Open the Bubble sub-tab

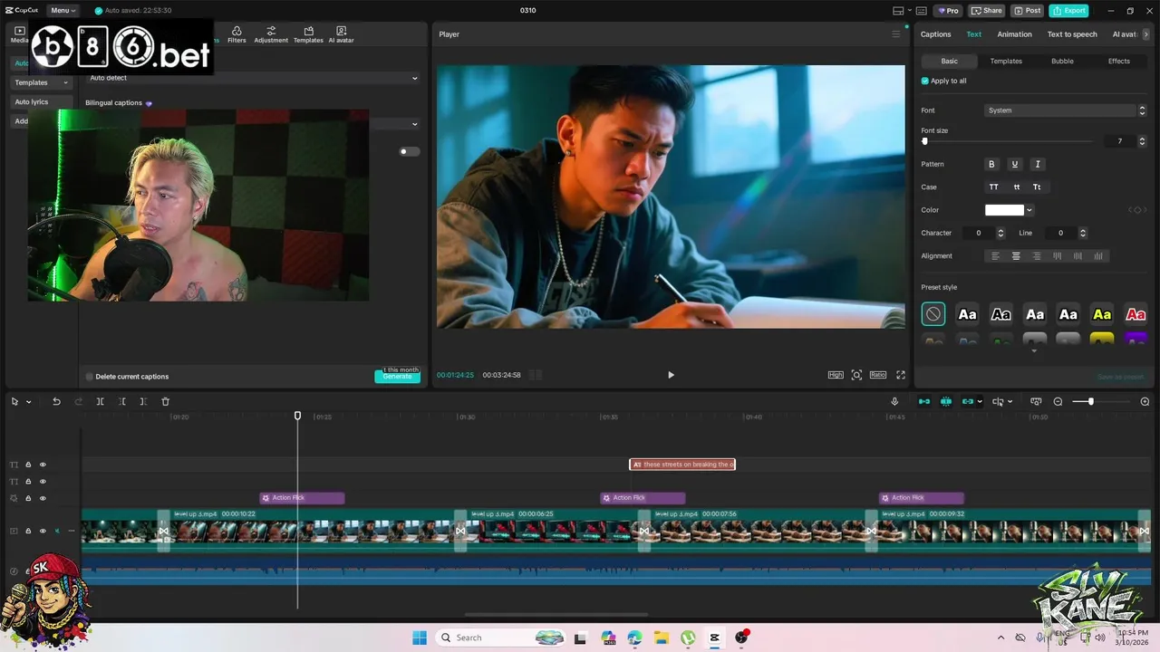click(x=1062, y=61)
